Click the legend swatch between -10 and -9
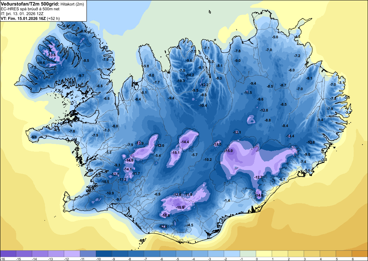Screen dimensions: 368x261 [x=104, y=254]
